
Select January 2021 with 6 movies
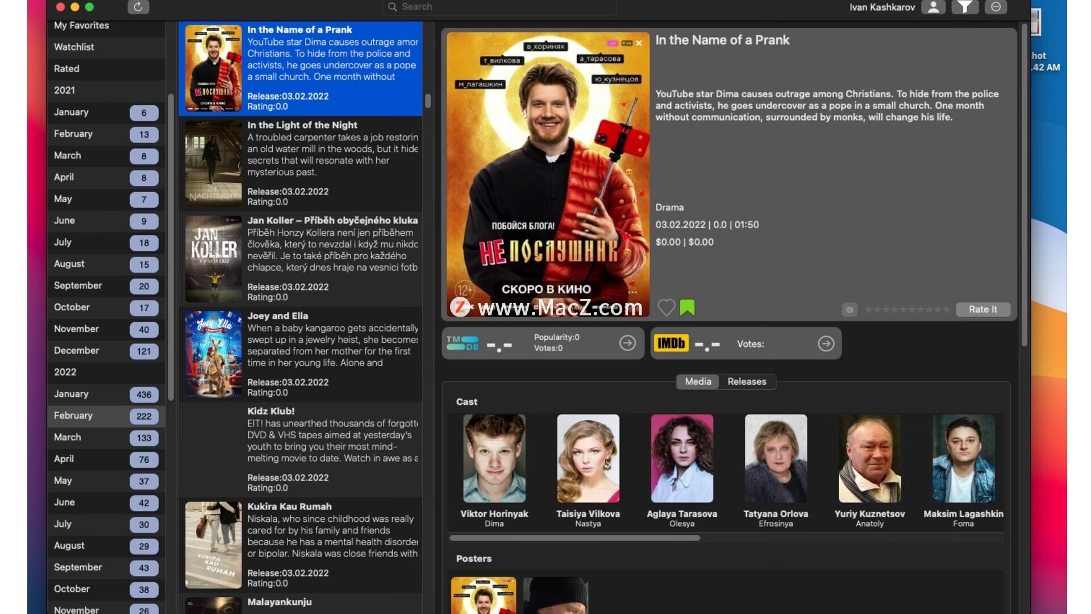pyautogui.click(x=106, y=113)
